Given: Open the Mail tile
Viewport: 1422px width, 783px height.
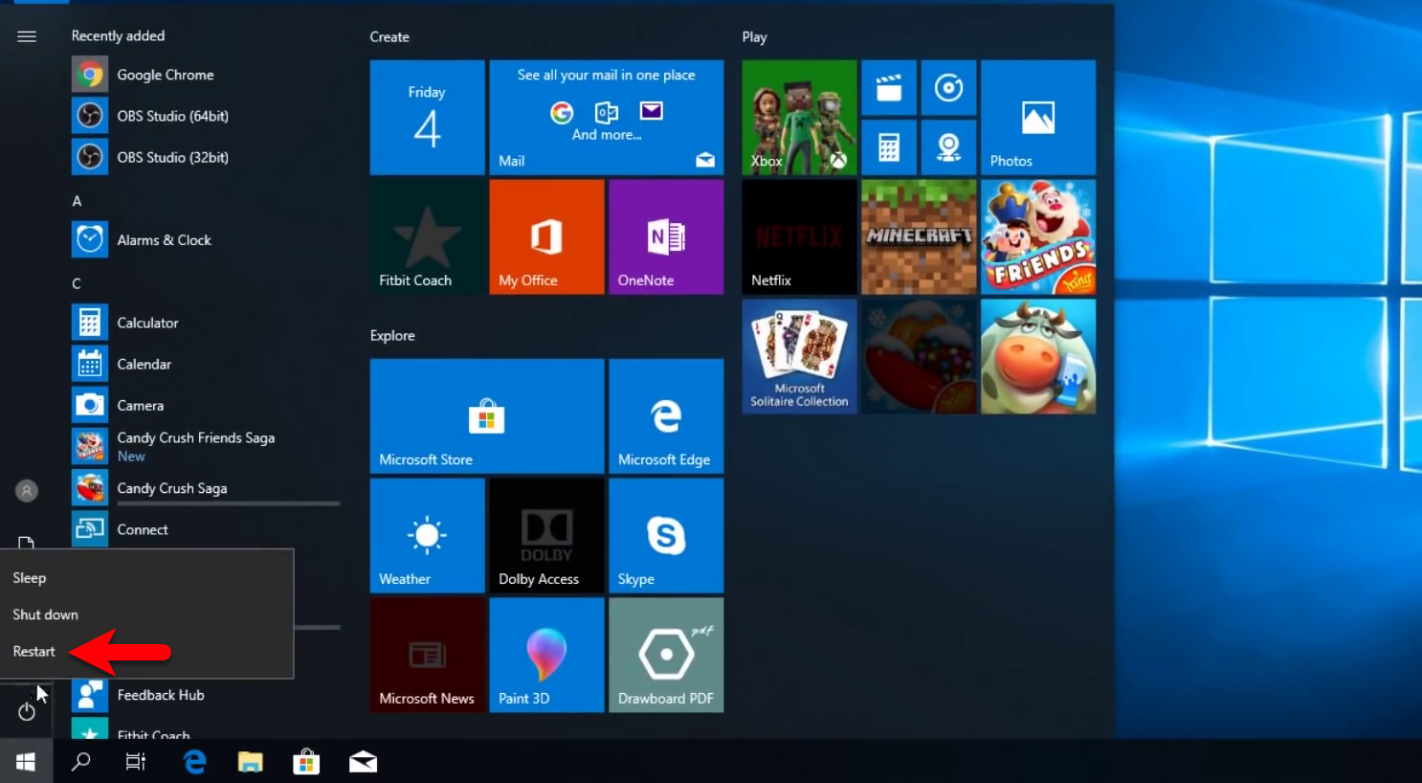Looking at the screenshot, I should point(607,118).
